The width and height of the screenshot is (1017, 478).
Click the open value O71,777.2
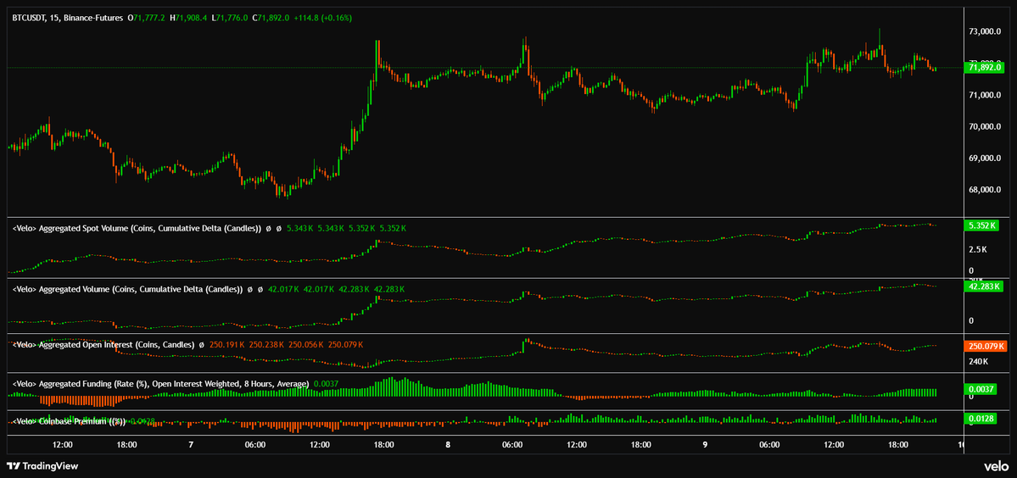tap(147, 18)
